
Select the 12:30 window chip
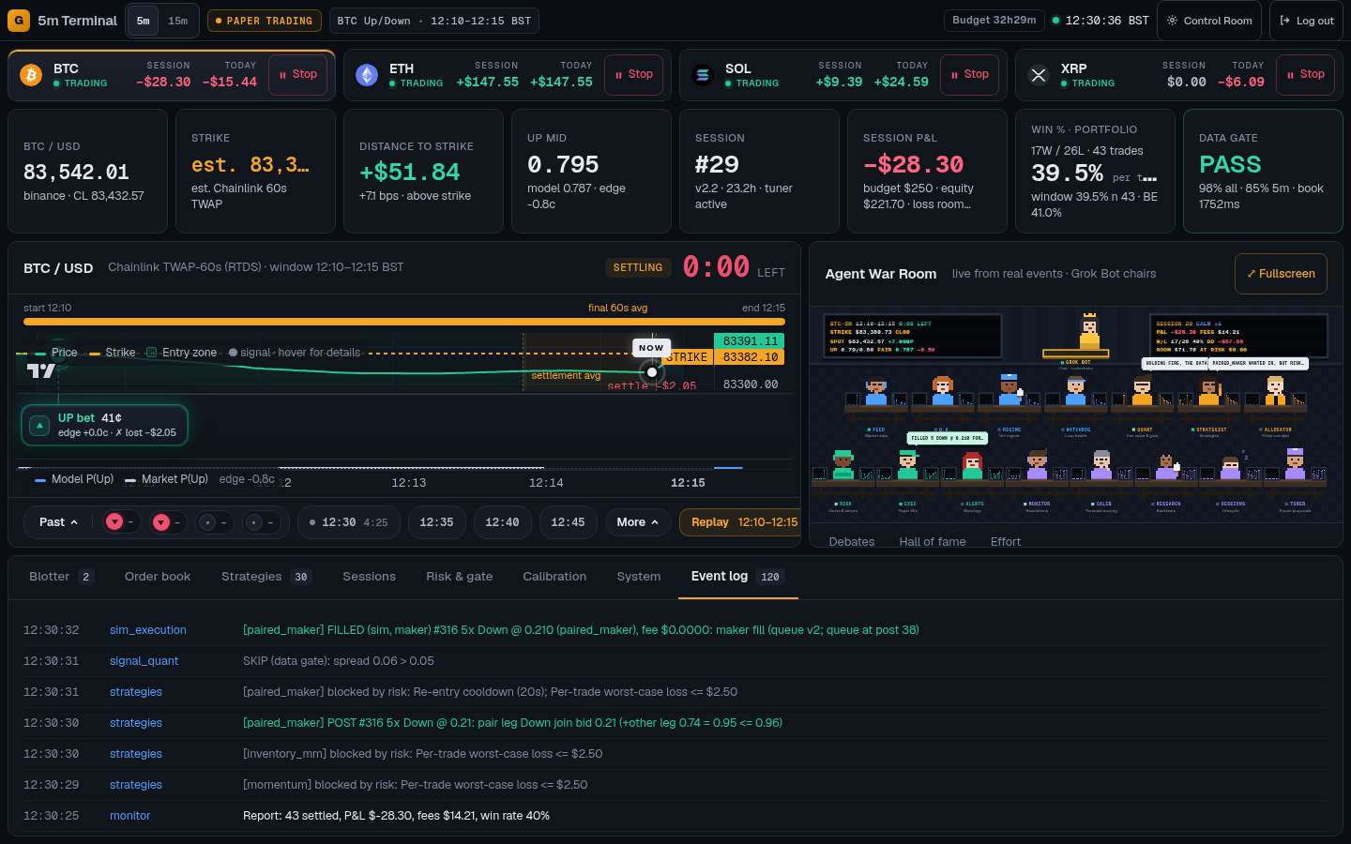click(x=349, y=522)
